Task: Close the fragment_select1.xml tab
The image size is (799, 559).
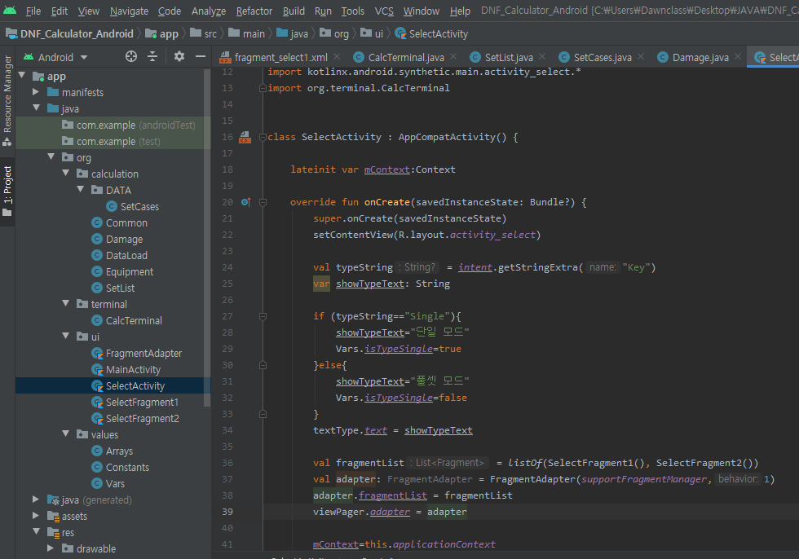Action: click(x=337, y=56)
